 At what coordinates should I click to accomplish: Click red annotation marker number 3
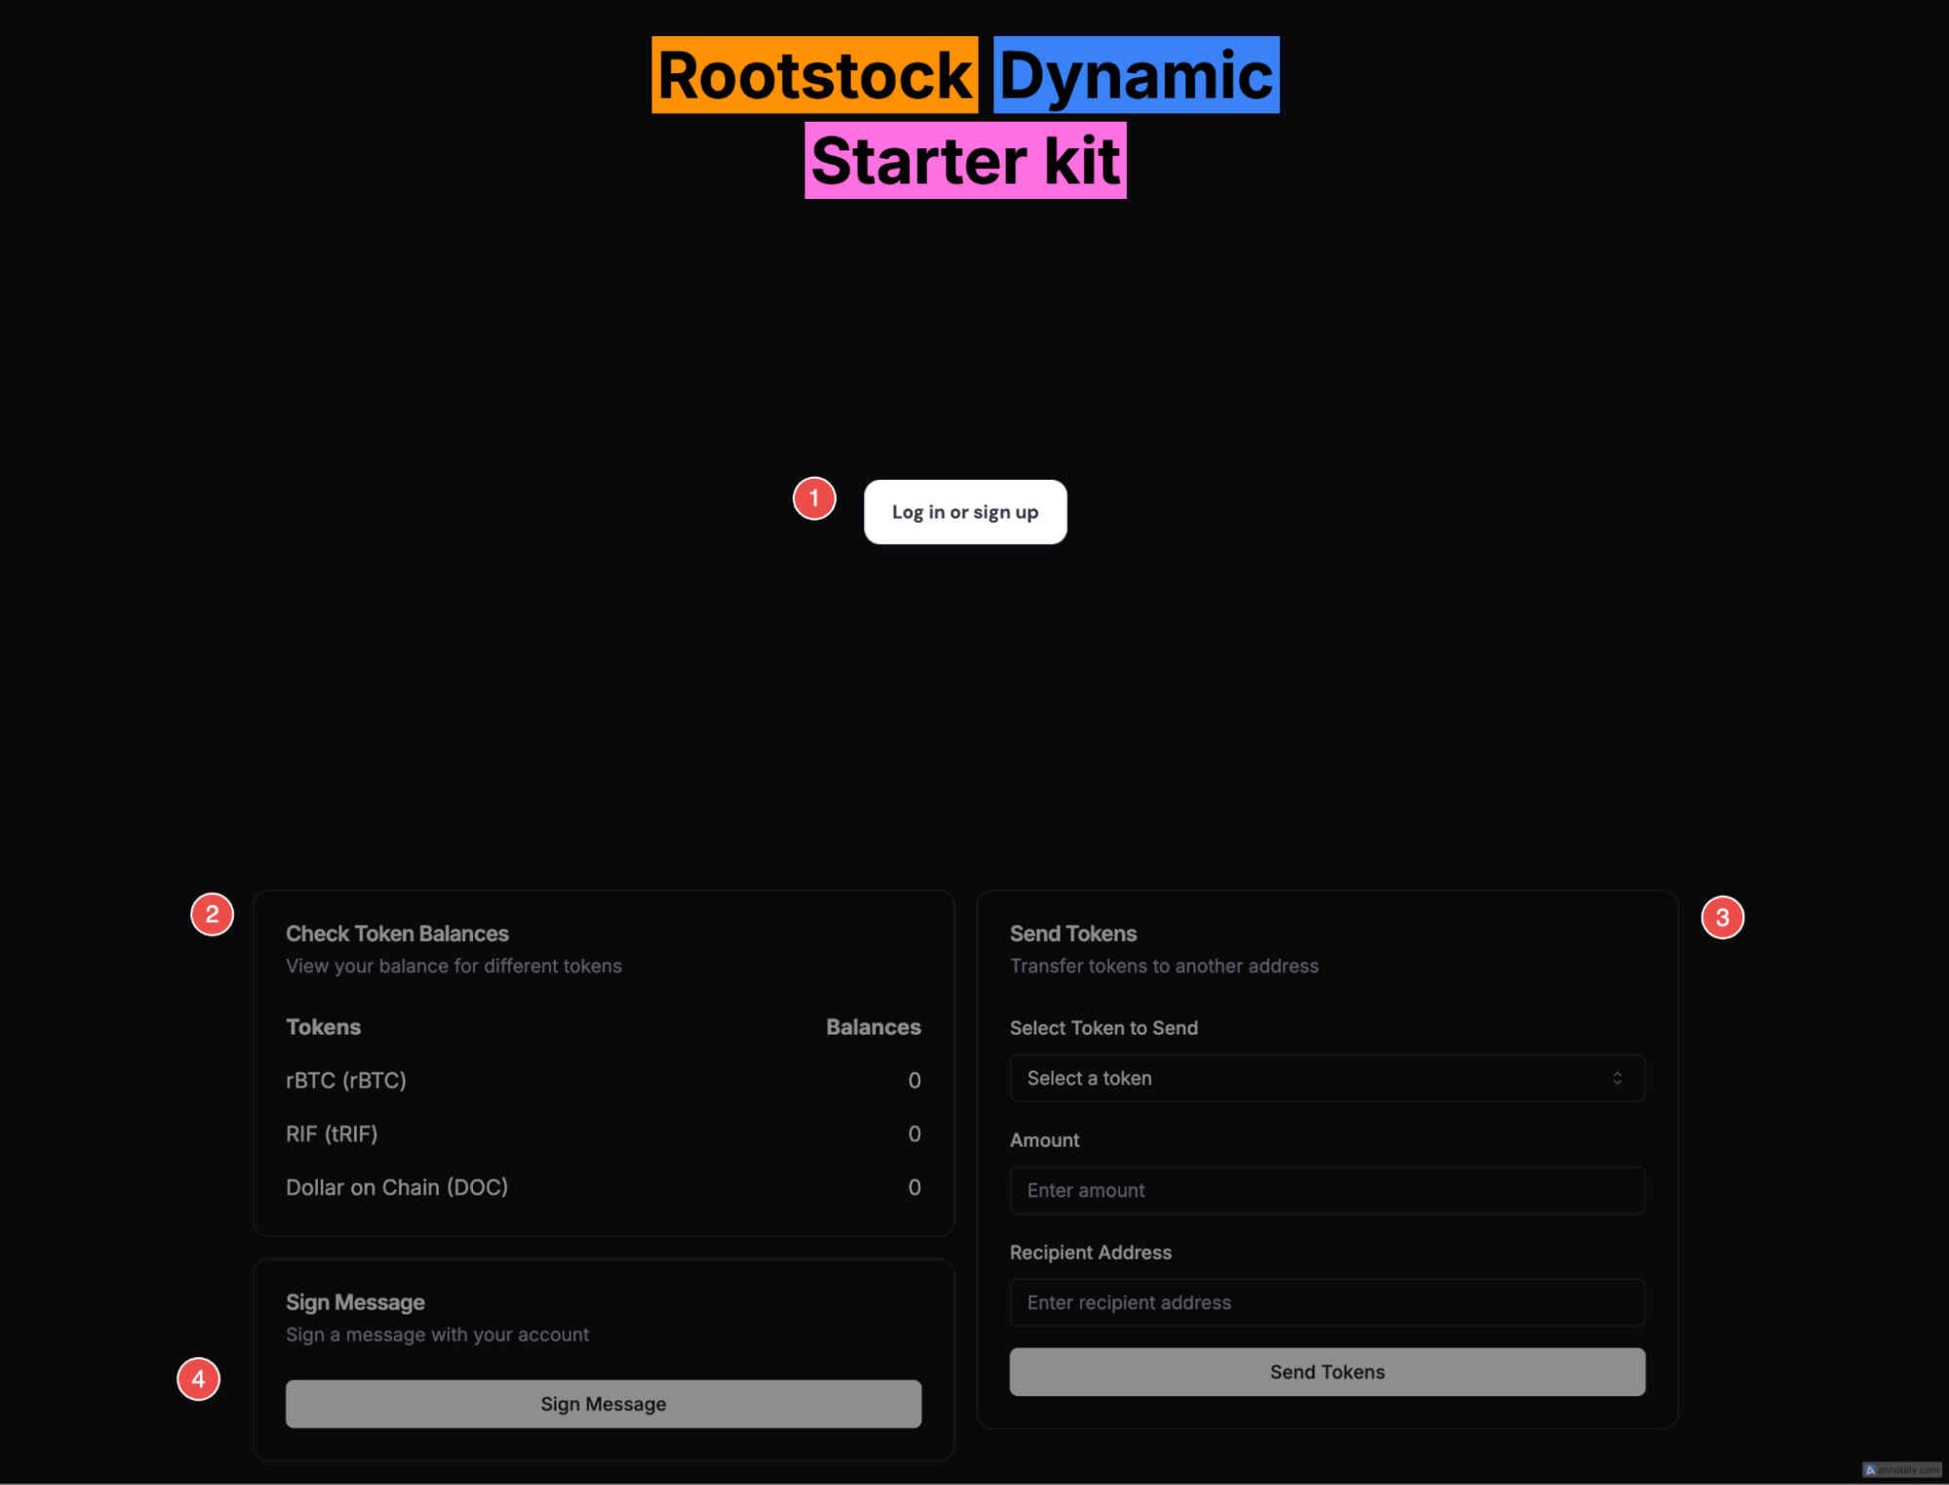pos(1722,915)
